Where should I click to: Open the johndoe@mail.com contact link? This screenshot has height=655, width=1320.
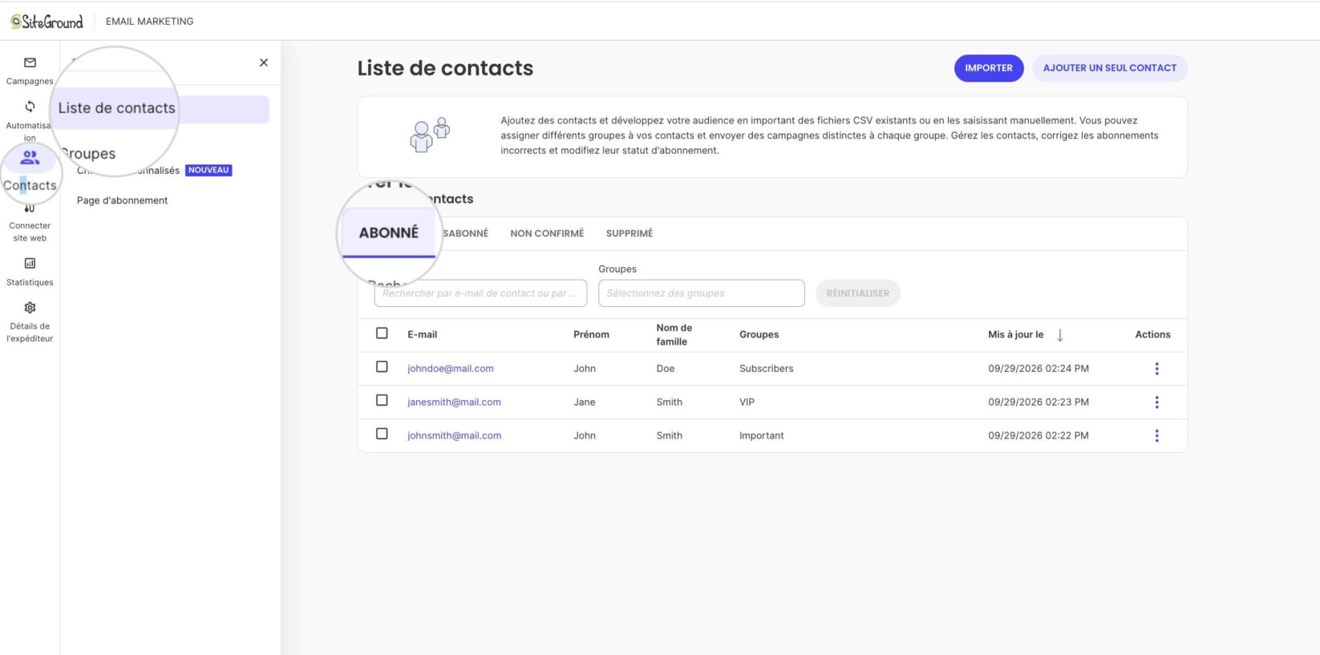click(451, 369)
